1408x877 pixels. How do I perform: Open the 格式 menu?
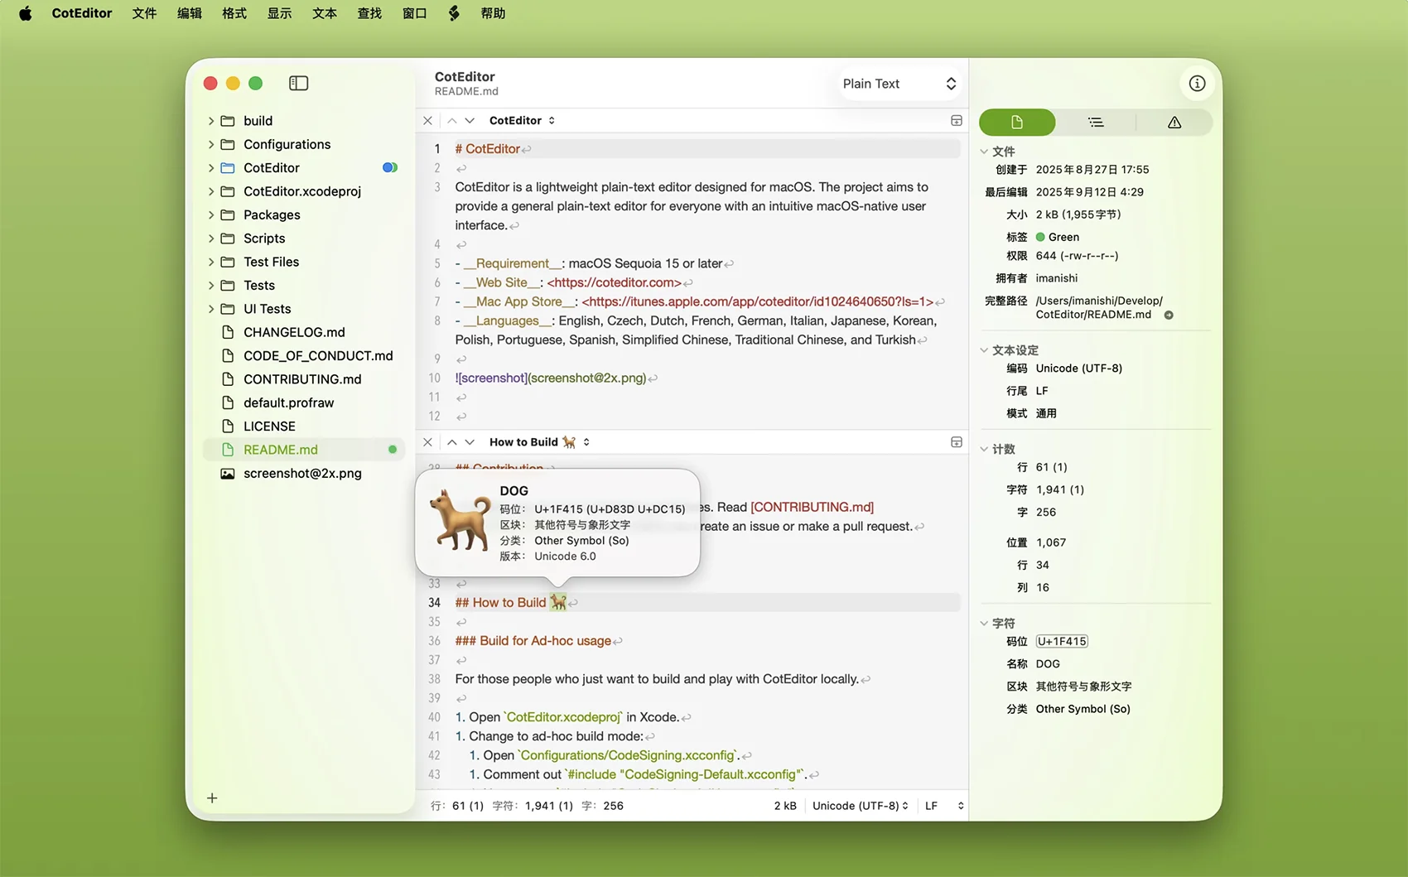pos(234,13)
